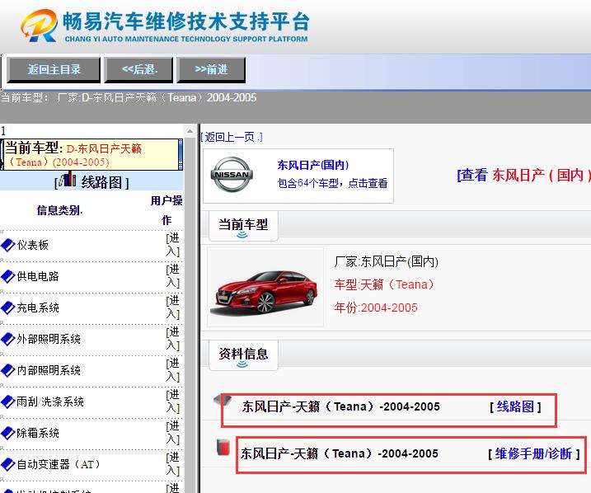Open the 东风日产(国内) brand link
The height and width of the screenshot is (493, 591).
[313, 165]
